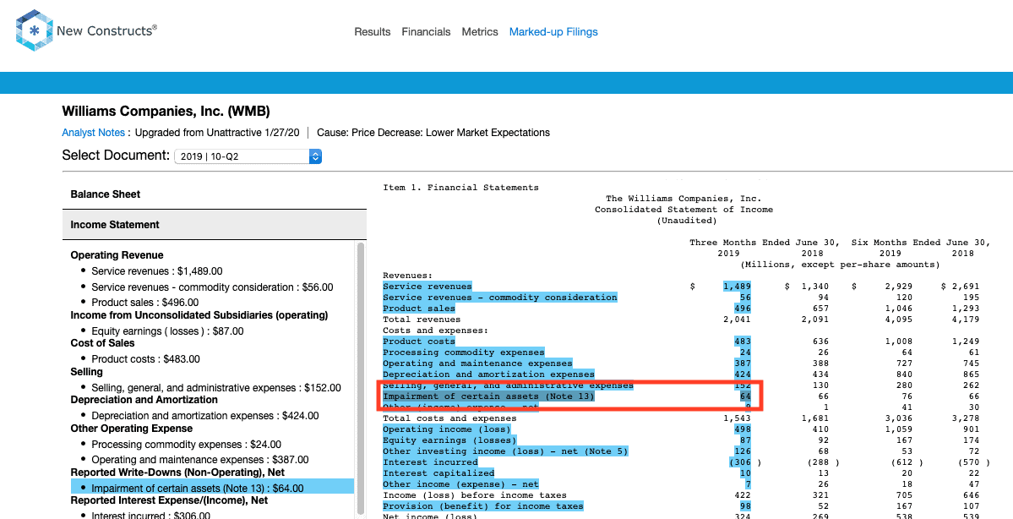Click Reported Write-Downs (Non-Operating), Net heading

(177, 473)
